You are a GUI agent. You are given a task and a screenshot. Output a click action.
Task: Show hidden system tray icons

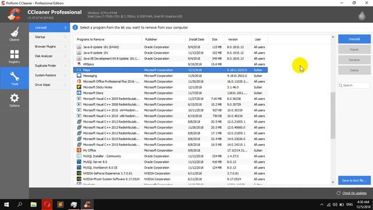[x=322, y=205]
